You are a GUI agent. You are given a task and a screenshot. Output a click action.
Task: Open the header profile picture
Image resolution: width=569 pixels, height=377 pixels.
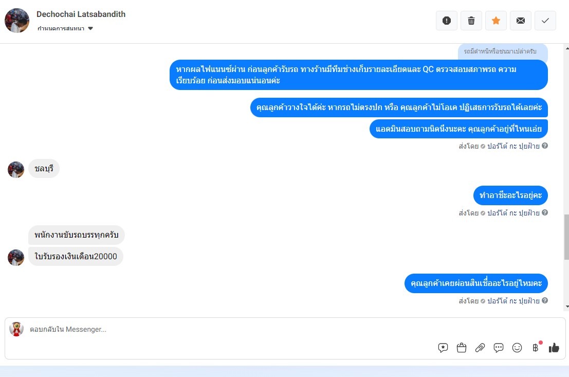(x=16, y=21)
